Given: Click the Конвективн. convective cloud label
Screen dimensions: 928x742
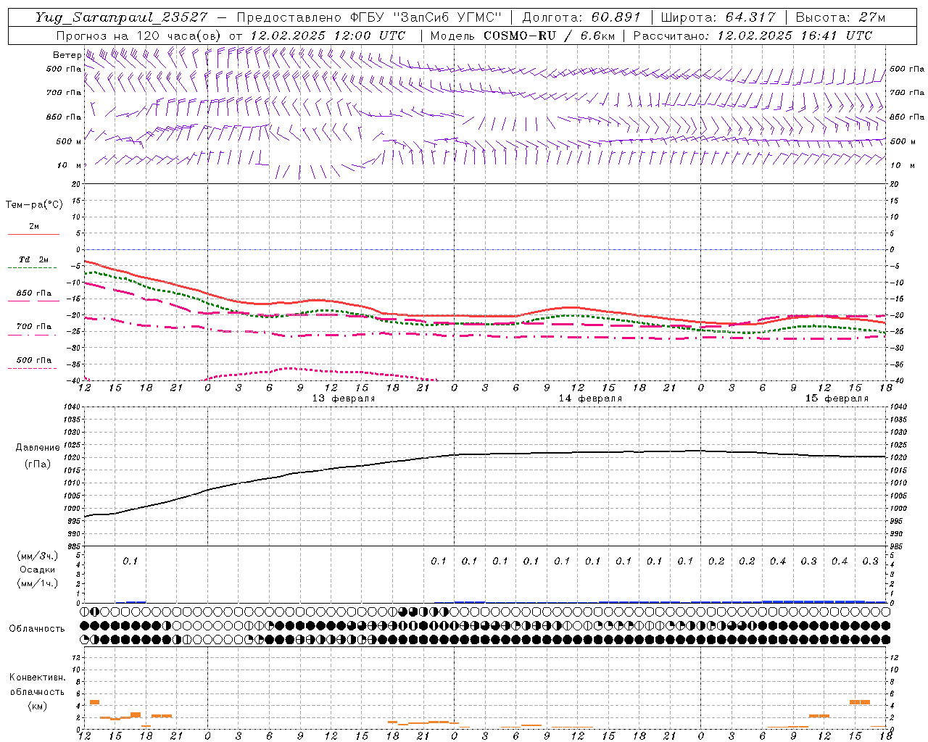Looking at the screenshot, I should 37,678.
